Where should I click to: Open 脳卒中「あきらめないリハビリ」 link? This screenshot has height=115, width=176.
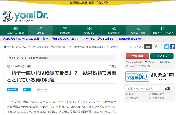61,39
